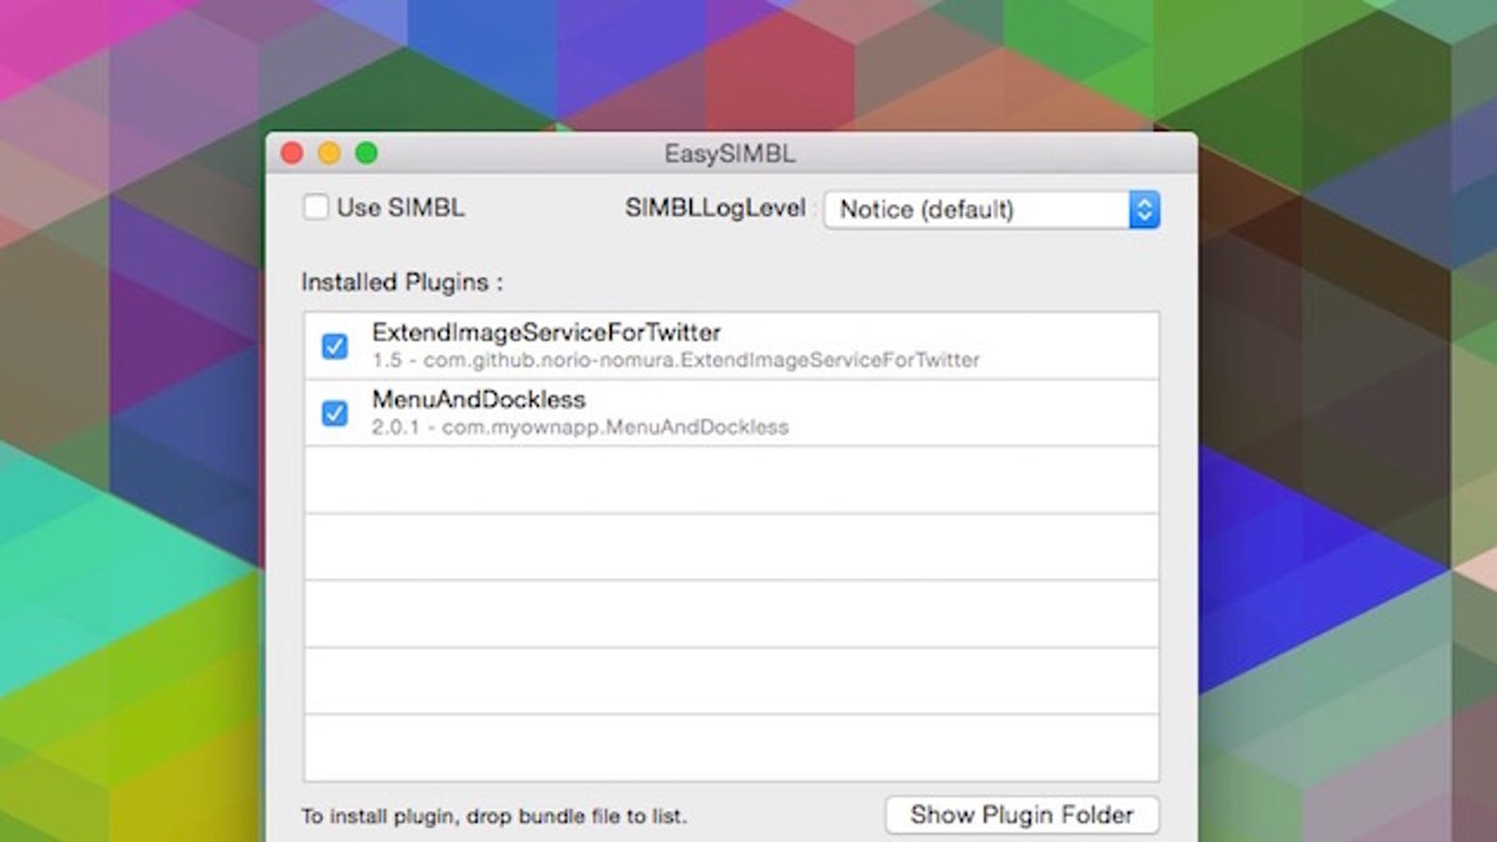Close the EasySIMBL window with red button
The width and height of the screenshot is (1497, 842).
292,152
